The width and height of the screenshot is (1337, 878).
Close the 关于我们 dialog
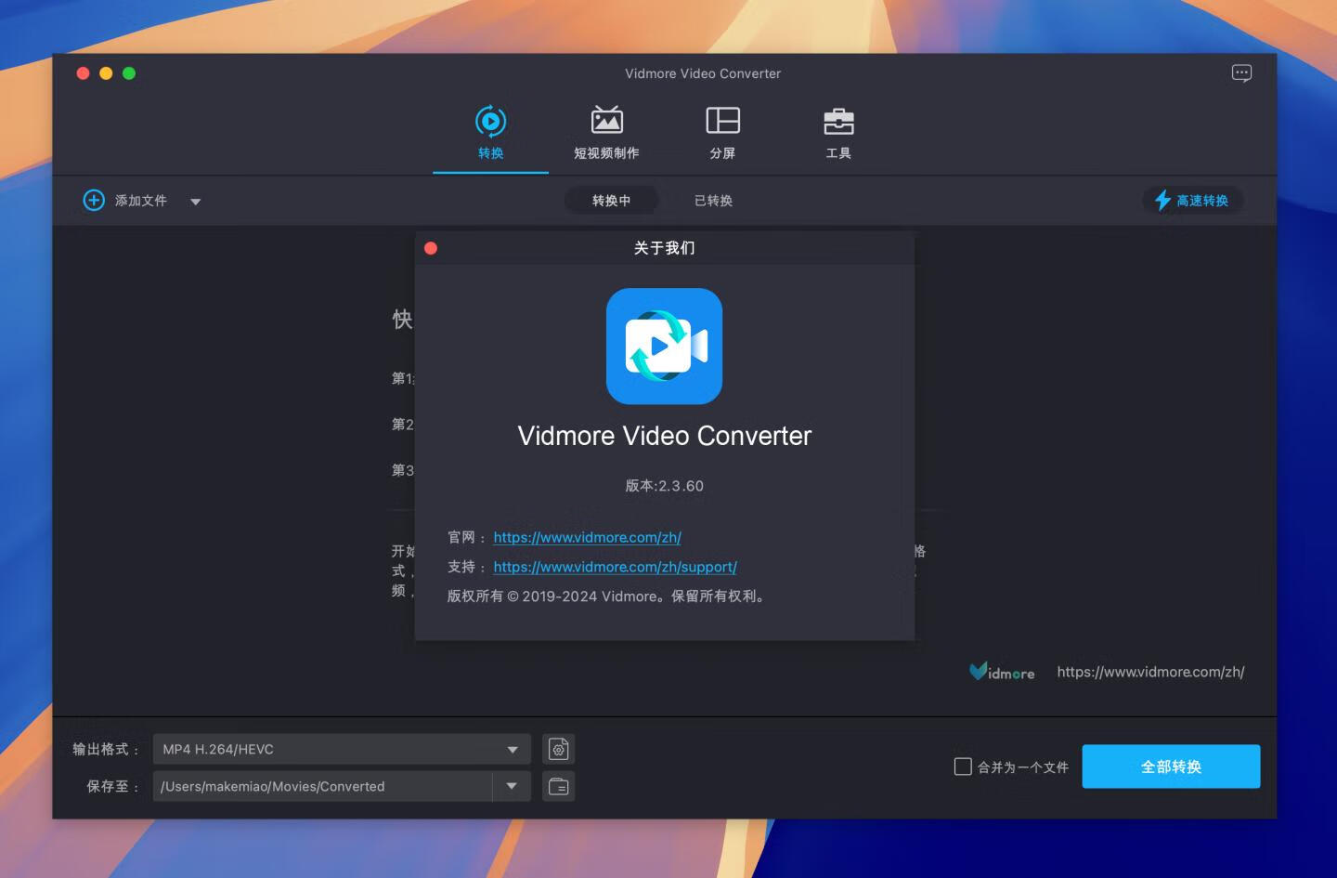[x=431, y=248]
